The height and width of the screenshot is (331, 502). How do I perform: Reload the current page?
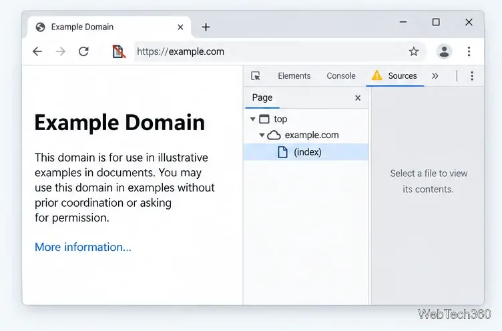point(83,51)
